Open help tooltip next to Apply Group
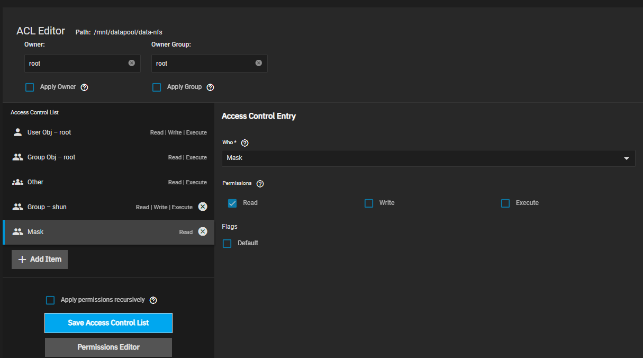The width and height of the screenshot is (643, 358). [210, 87]
